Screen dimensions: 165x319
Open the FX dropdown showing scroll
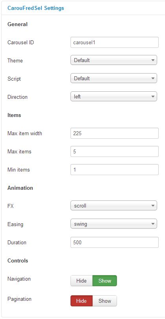click(x=114, y=206)
